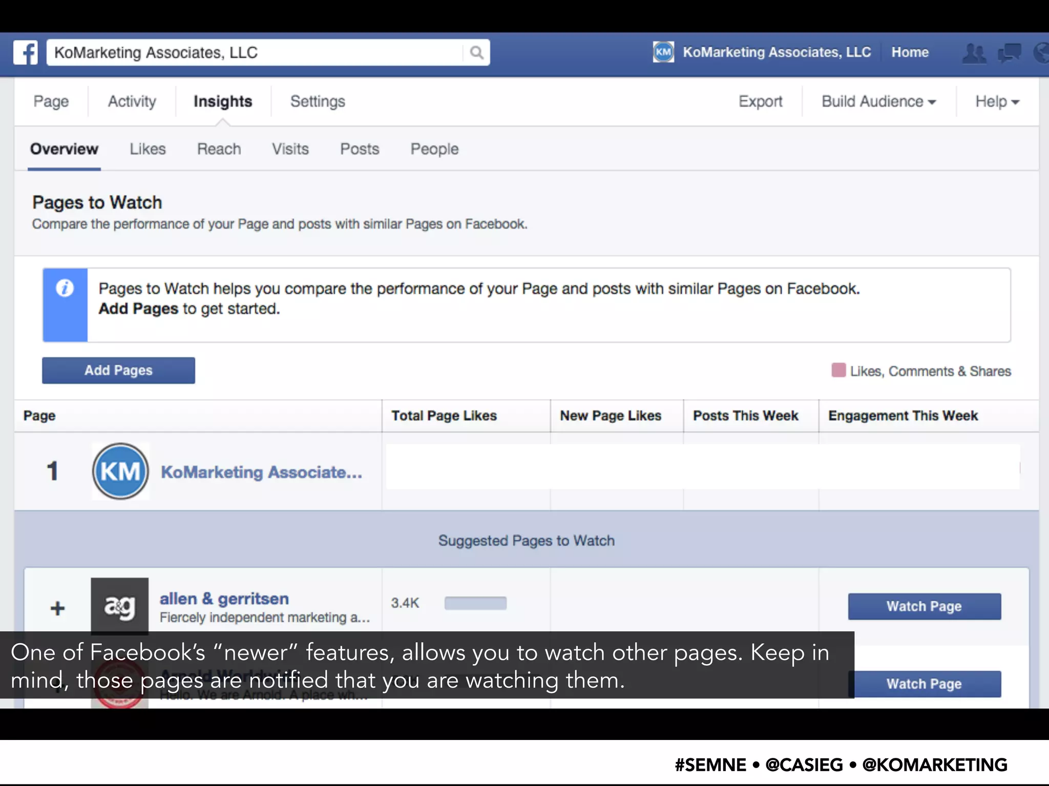
Task: Open the allen & gerritsen page link
Action: click(224, 598)
